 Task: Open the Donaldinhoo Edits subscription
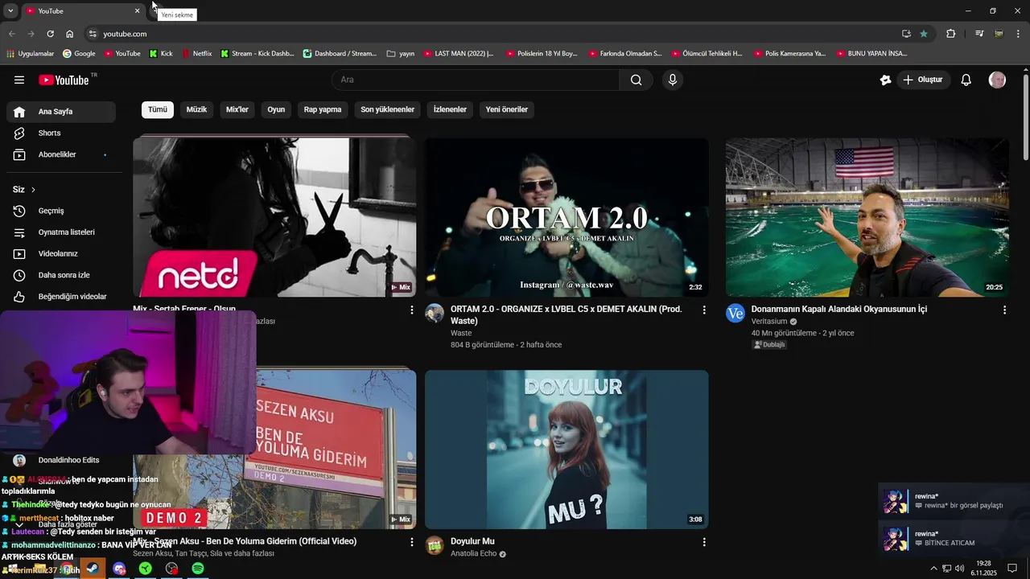click(x=61, y=460)
